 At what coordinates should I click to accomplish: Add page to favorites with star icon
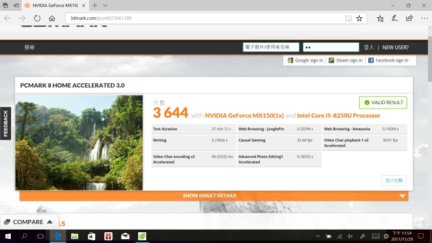359,18
